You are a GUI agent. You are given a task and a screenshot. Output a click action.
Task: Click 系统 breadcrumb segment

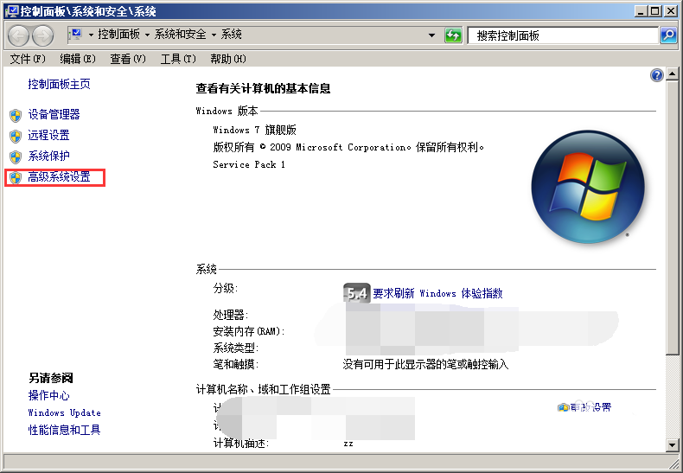pyautogui.click(x=232, y=35)
